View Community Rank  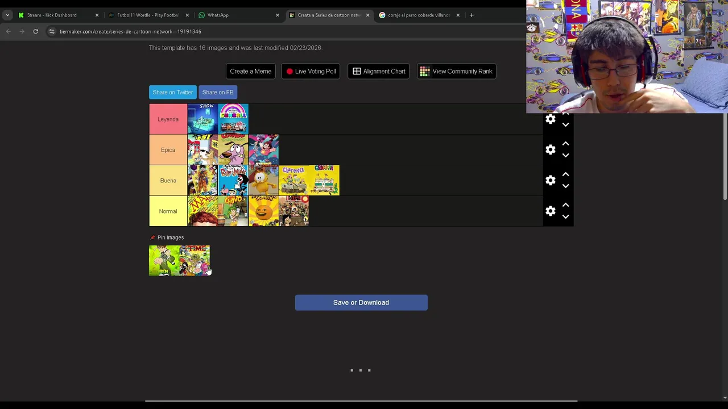coord(456,71)
